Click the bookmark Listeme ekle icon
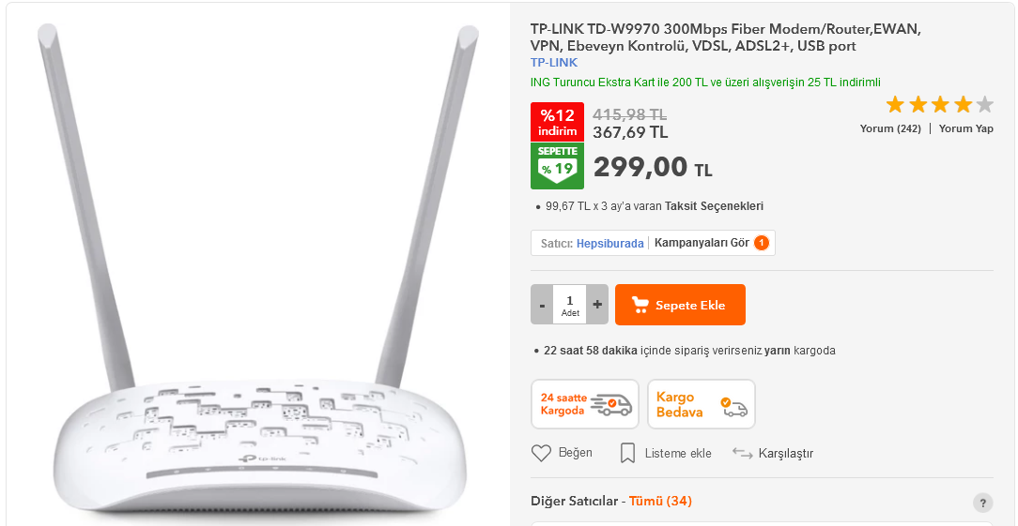 coord(627,453)
